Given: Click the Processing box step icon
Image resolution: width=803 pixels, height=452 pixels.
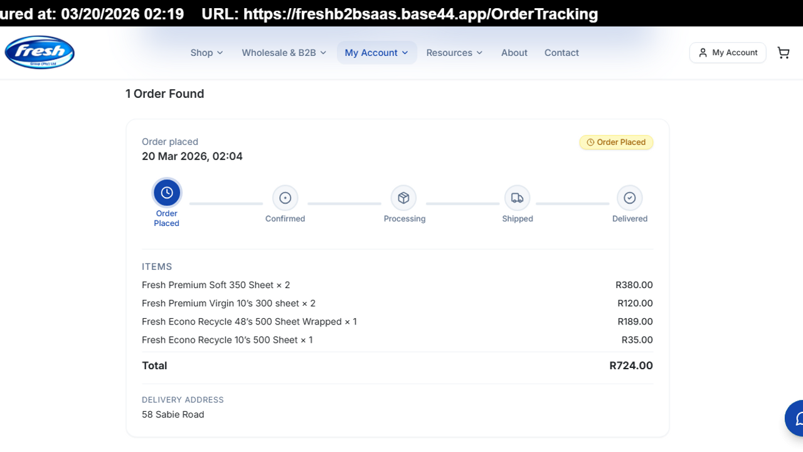Looking at the screenshot, I should tap(403, 198).
